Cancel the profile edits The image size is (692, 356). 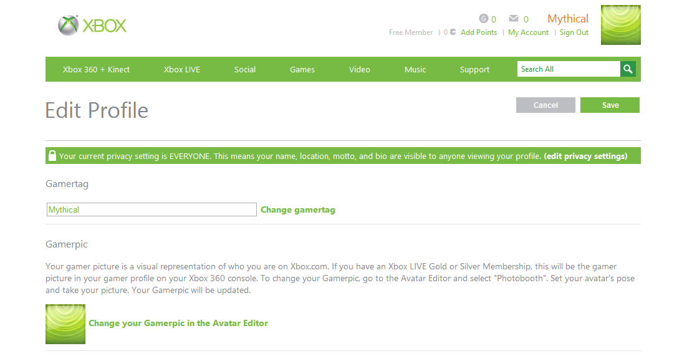pos(545,105)
